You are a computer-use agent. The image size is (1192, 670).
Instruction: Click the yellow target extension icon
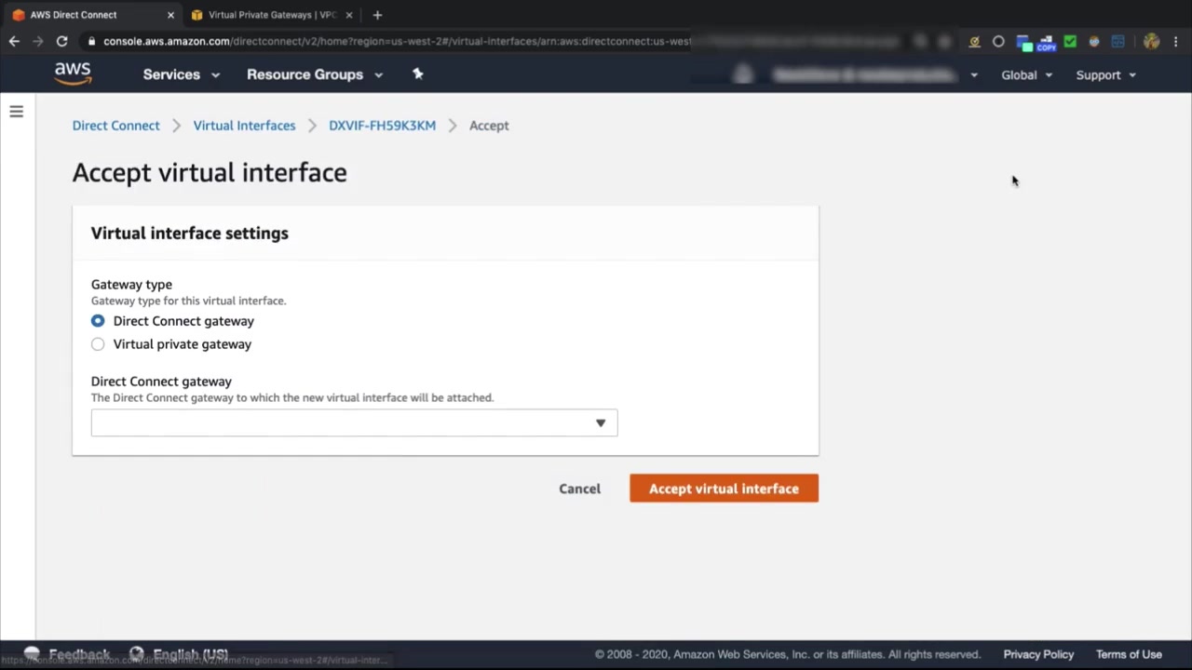point(974,41)
